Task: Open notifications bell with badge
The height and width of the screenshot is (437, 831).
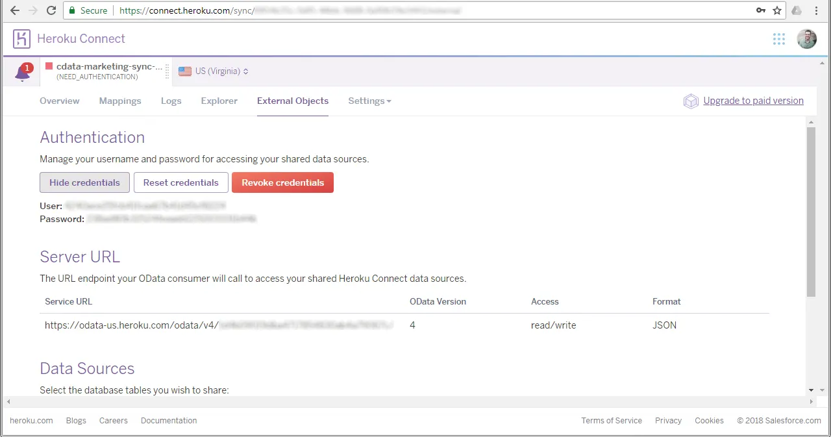Action: pos(23,72)
